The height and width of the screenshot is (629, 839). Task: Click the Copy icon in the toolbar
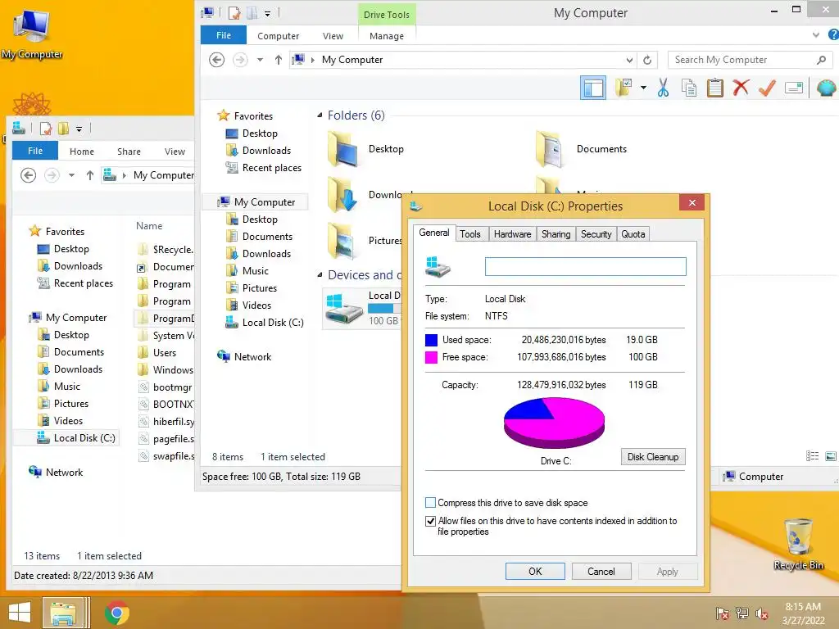point(688,88)
